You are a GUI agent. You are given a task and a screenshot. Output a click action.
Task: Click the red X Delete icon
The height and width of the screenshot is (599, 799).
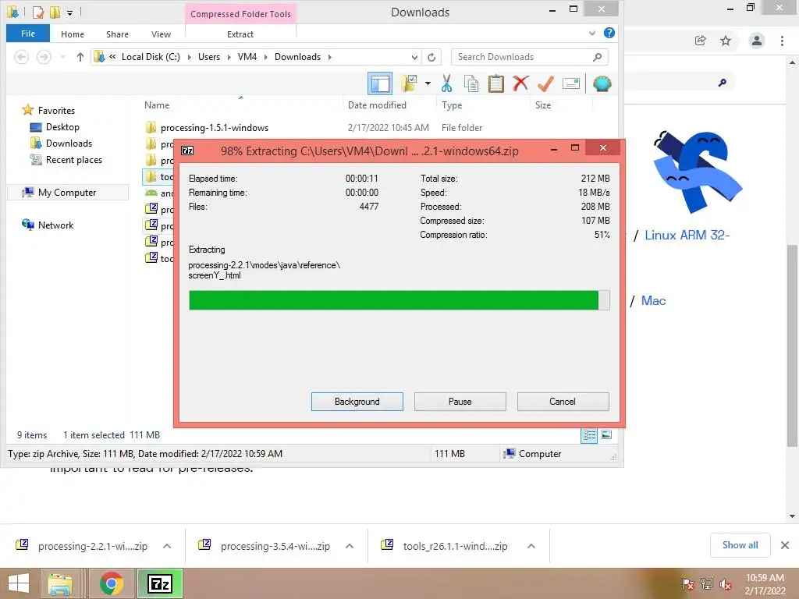520,83
